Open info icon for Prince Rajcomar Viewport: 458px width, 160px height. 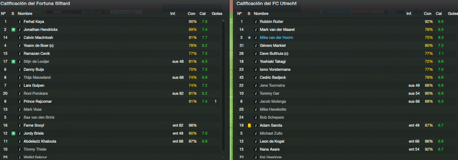[x=20, y=101]
